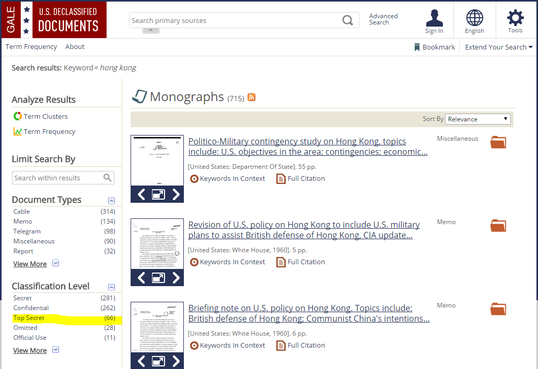
Task: Open the search box dropdown tab below search field
Action: [x=150, y=30]
